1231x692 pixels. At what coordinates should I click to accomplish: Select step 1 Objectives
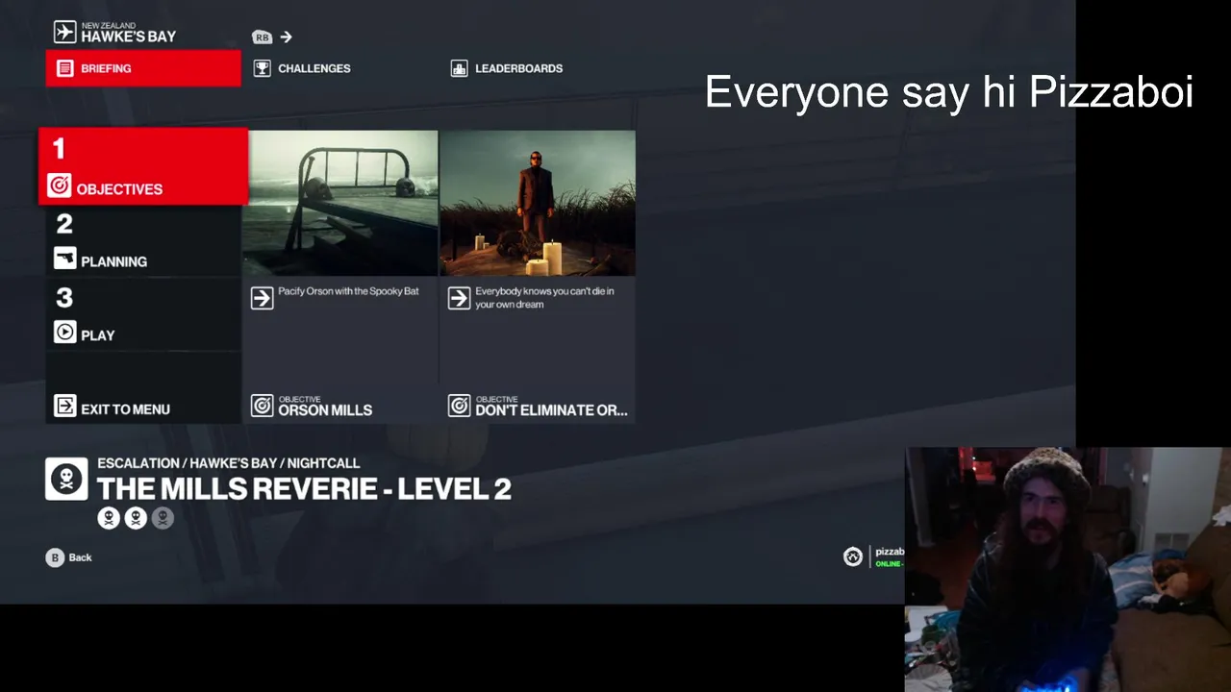[143, 166]
